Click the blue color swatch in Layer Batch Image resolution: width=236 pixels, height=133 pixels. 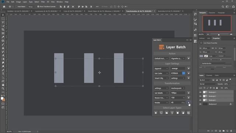pyautogui.click(x=184, y=73)
